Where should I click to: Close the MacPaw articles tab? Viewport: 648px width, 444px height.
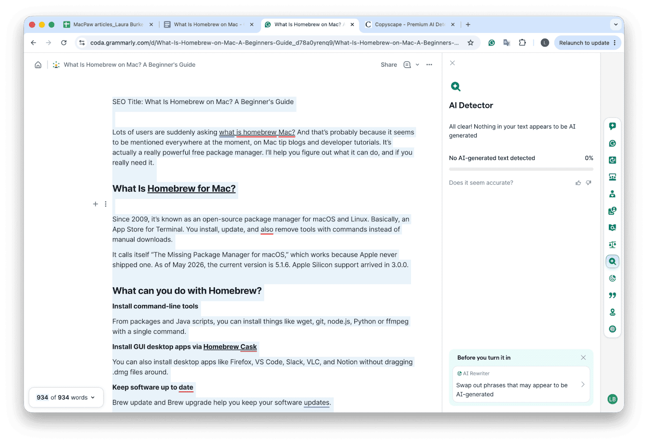(151, 24)
